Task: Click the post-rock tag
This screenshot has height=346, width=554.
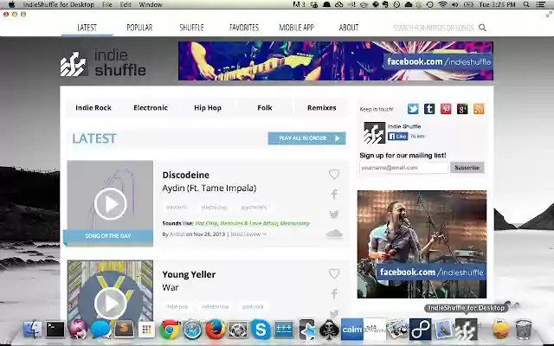Action: pyautogui.click(x=253, y=306)
